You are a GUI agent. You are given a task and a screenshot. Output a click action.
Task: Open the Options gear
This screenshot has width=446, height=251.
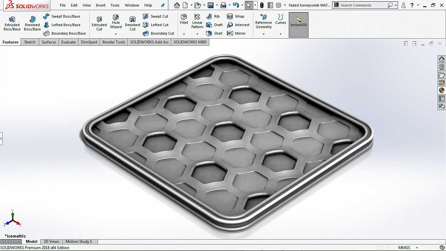[x=279, y=5]
